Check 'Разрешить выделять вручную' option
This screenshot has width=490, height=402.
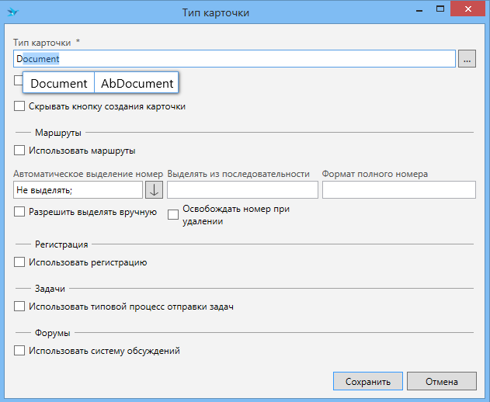(19, 212)
